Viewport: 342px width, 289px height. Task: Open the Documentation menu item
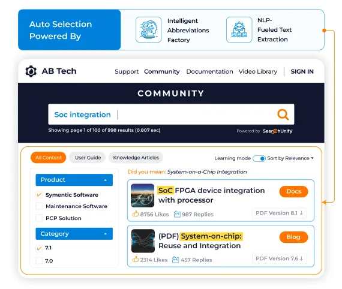[x=209, y=71]
